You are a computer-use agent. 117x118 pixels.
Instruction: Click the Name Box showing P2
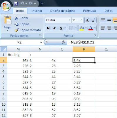click(x=19, y=42)
